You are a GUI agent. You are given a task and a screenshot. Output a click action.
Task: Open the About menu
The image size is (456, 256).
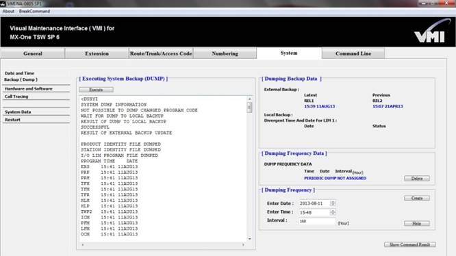(8, 12)
